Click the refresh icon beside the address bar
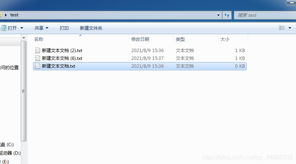 pos(227,15)
